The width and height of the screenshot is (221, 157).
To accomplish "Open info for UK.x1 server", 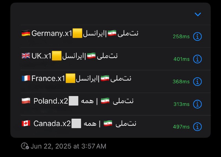I will click(x=197, y=59).
